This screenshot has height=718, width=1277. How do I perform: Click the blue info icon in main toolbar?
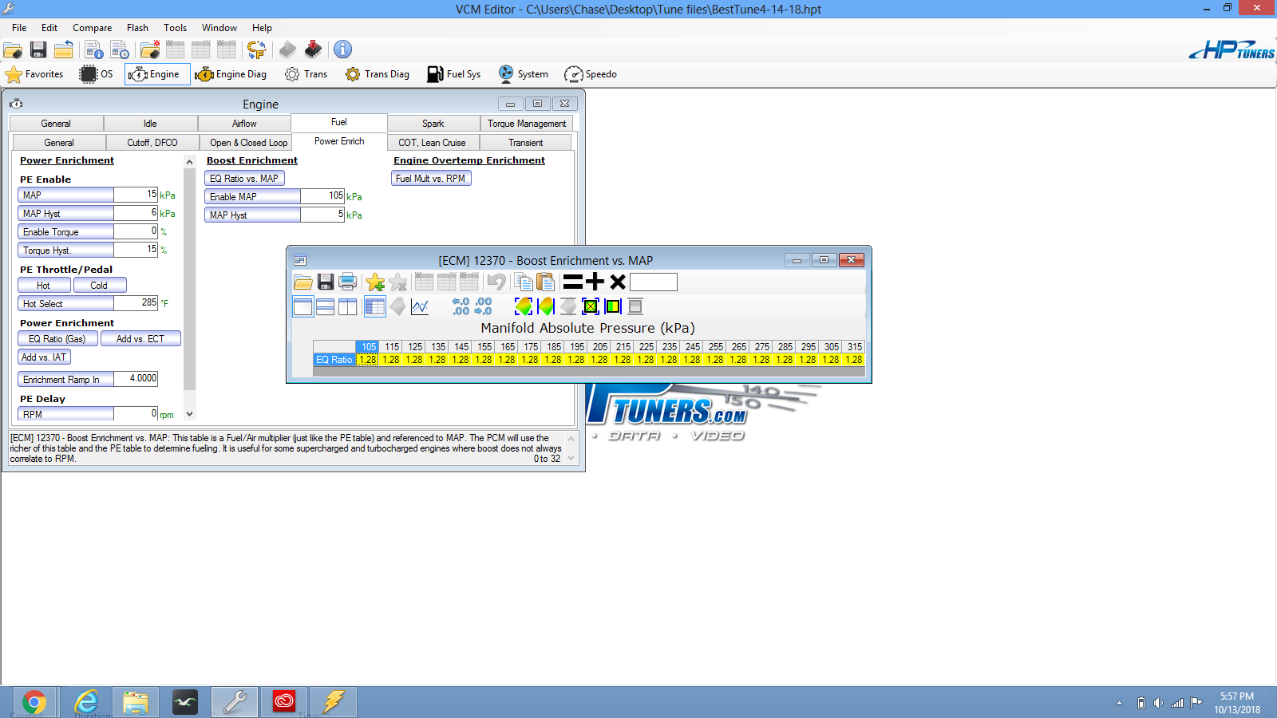[x=342, y=49]
